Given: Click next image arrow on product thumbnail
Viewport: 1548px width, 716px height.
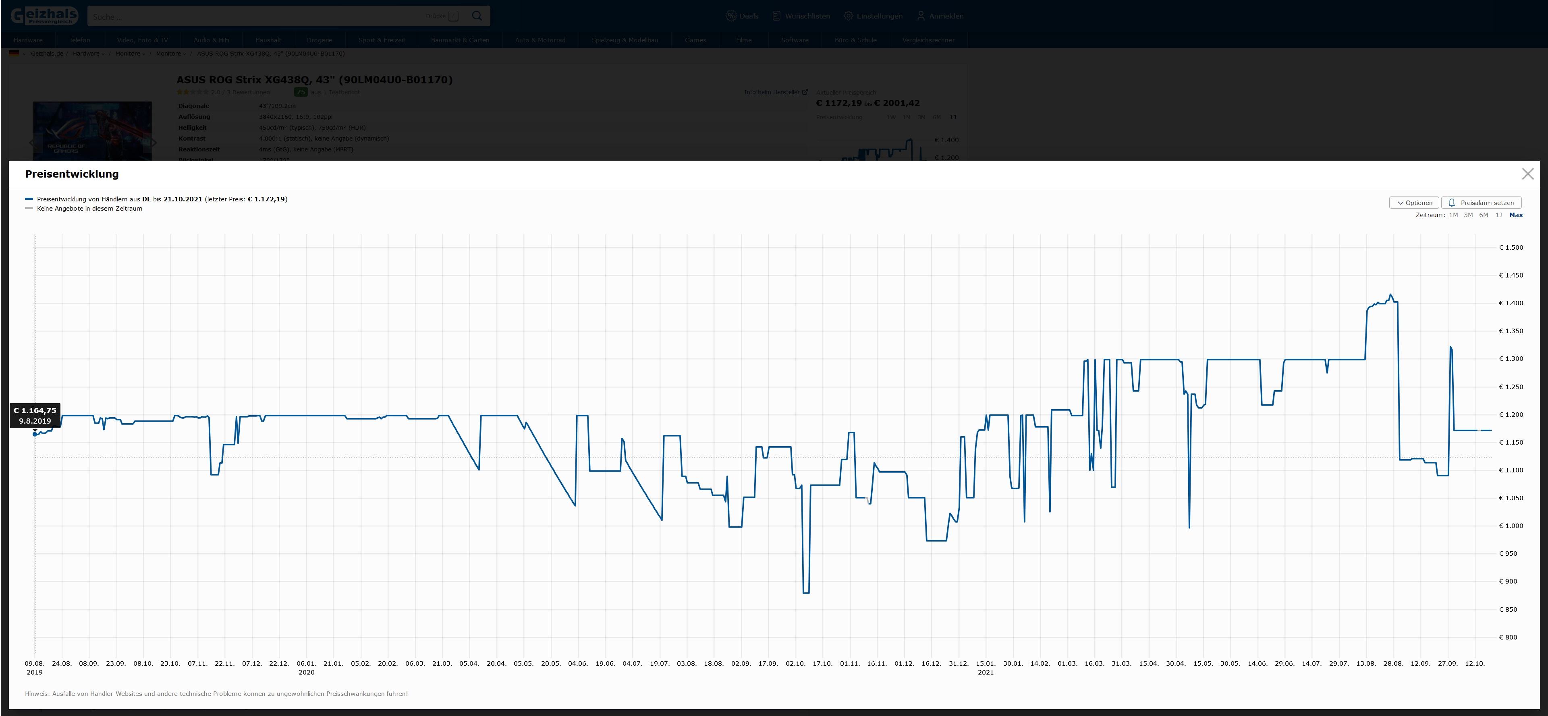Looking at the screenshot, I should 154,143.
